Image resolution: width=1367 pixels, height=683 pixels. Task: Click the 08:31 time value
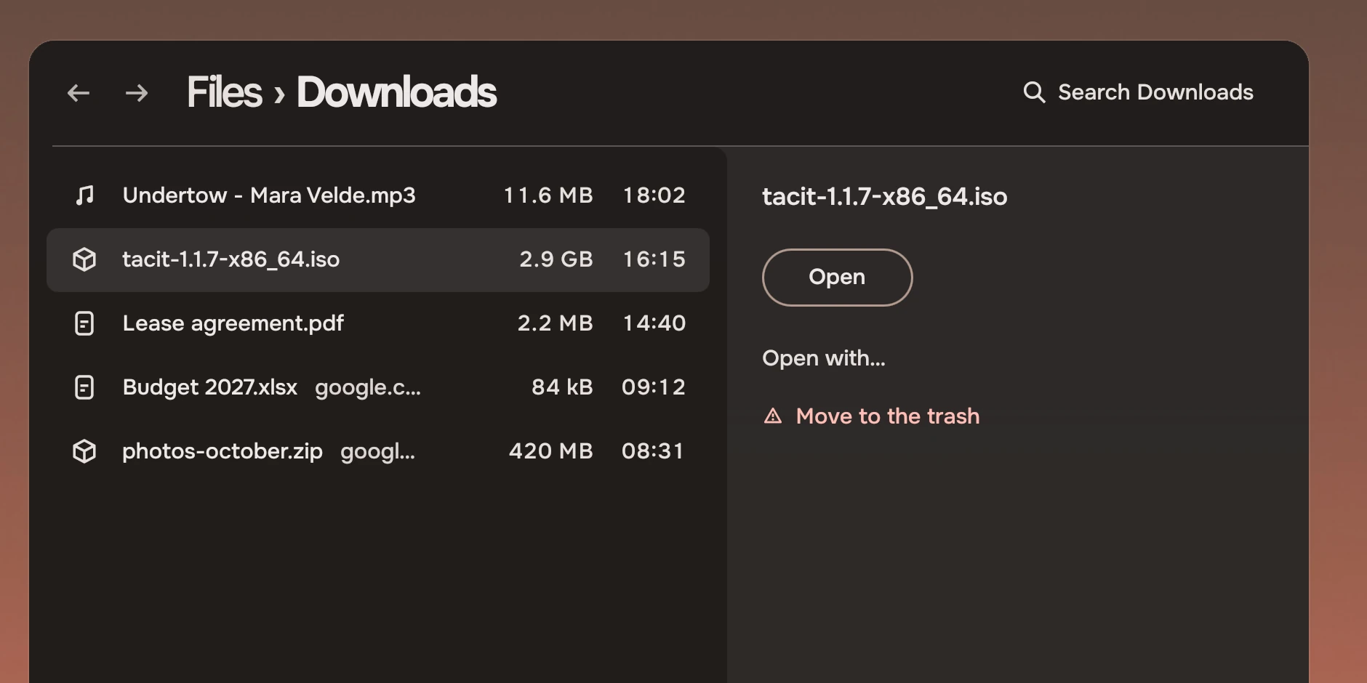(653, 451)
